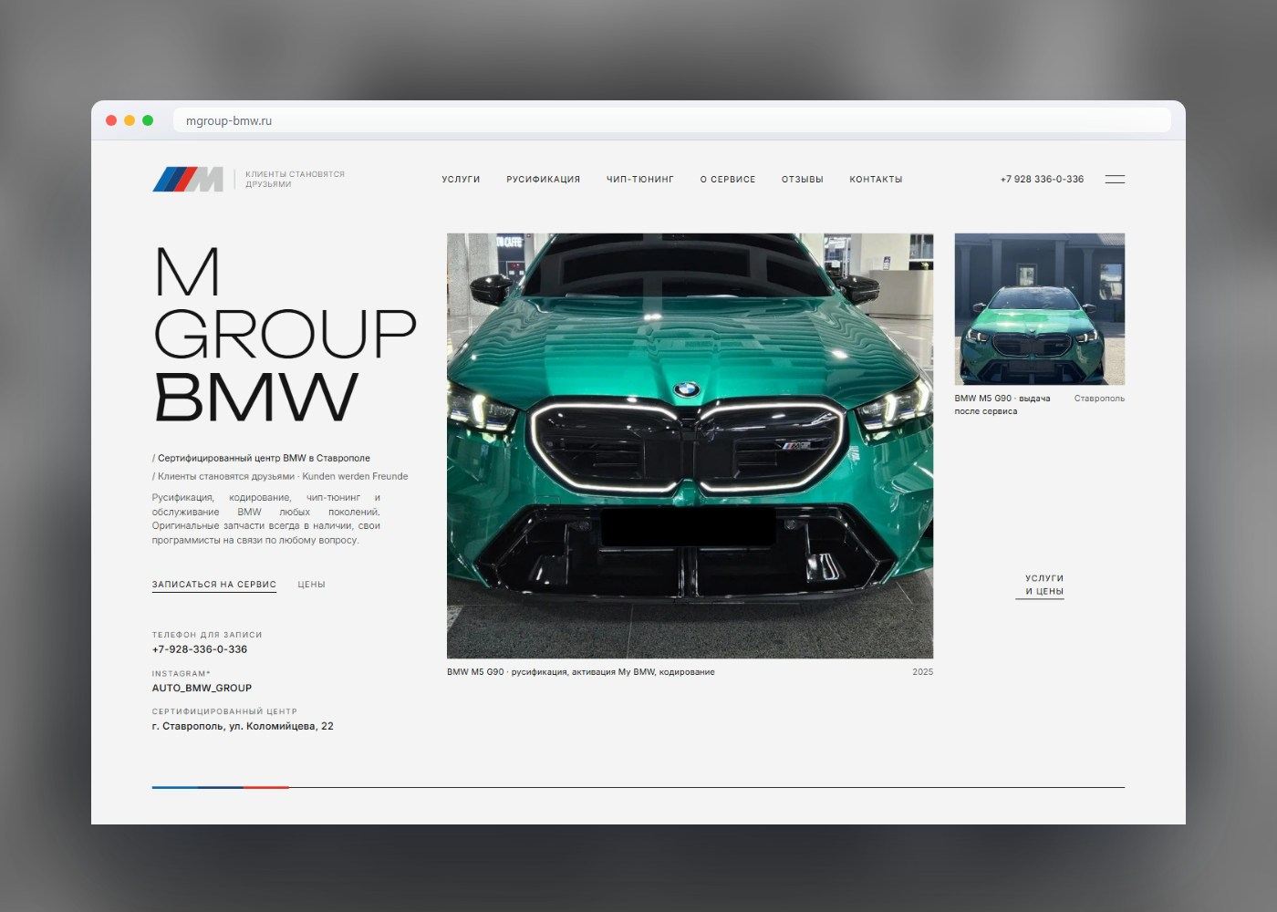
Task: Click the 'СЕРТИФИЦИРОВАННЫЙ ЦЕНТР' label
Action: tap(224, 711)
